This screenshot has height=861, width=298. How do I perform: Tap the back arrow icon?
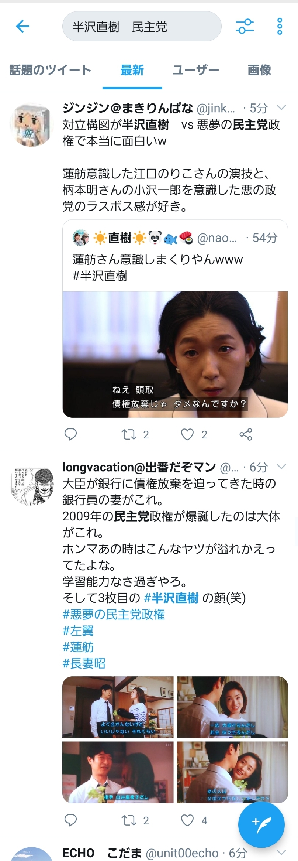22,26
